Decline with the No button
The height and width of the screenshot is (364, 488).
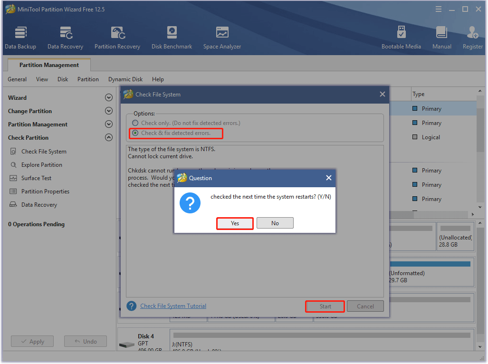tap(275, 223)
